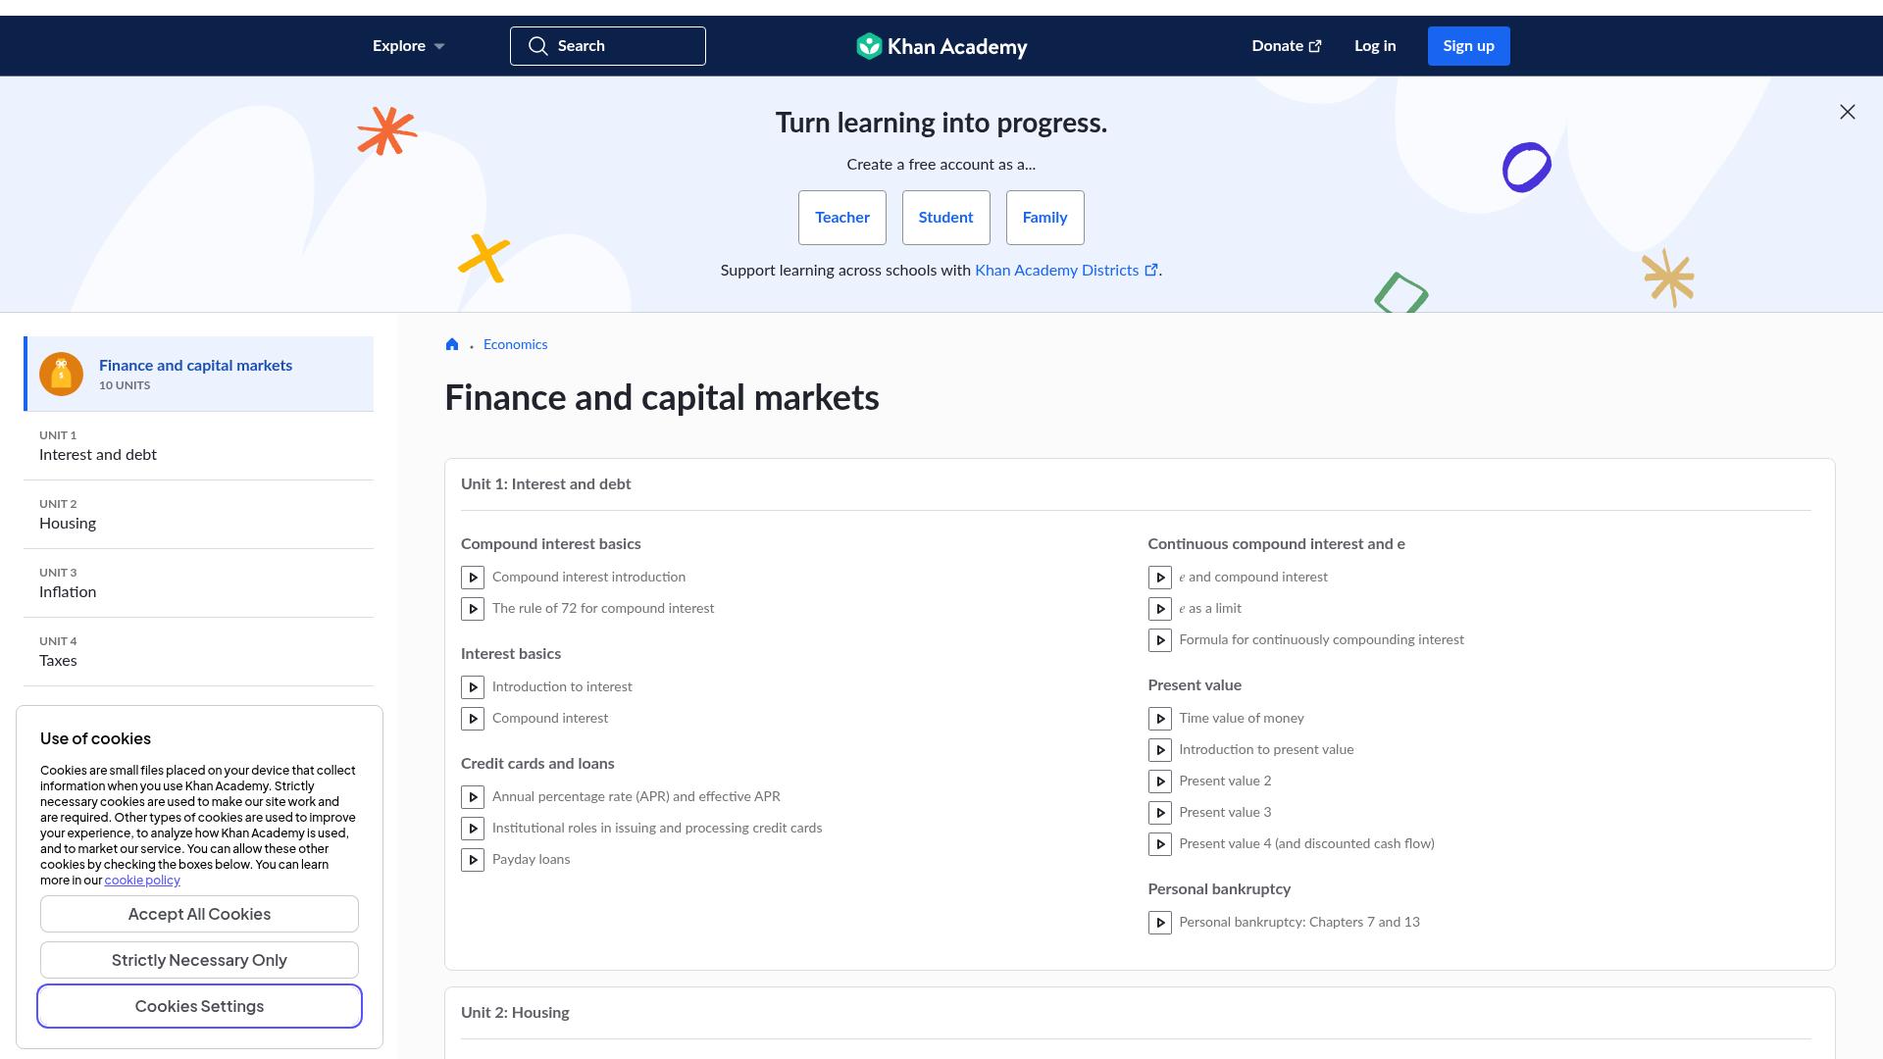Click play icon beside Present value 3

[x=1160, y=813]
